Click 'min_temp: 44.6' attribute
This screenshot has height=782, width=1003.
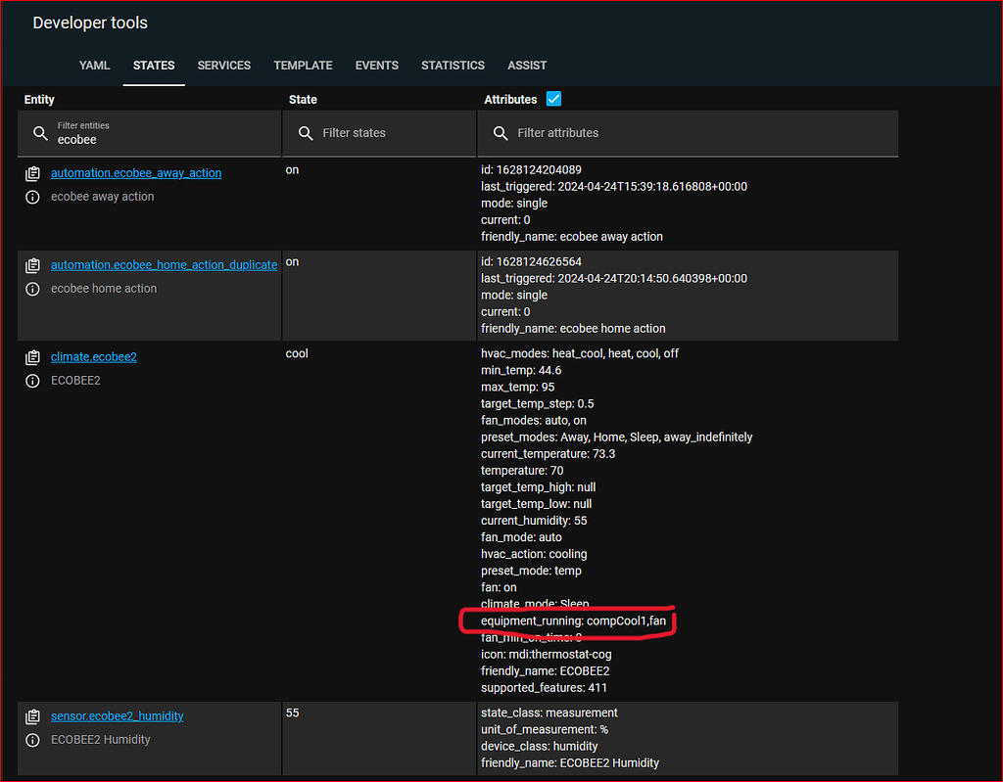click(521, 370)
